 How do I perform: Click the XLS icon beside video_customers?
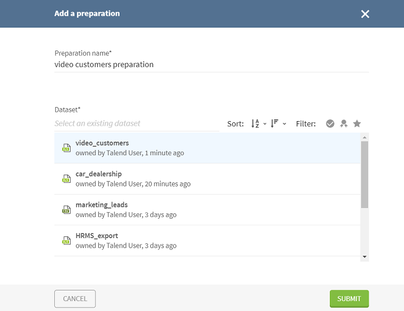click(67, 148)
